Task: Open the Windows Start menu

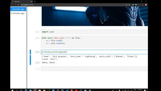Action: click(x=12, y=90)
